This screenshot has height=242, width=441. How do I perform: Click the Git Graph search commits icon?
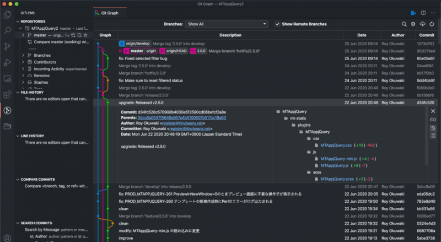tap(404, 24)
